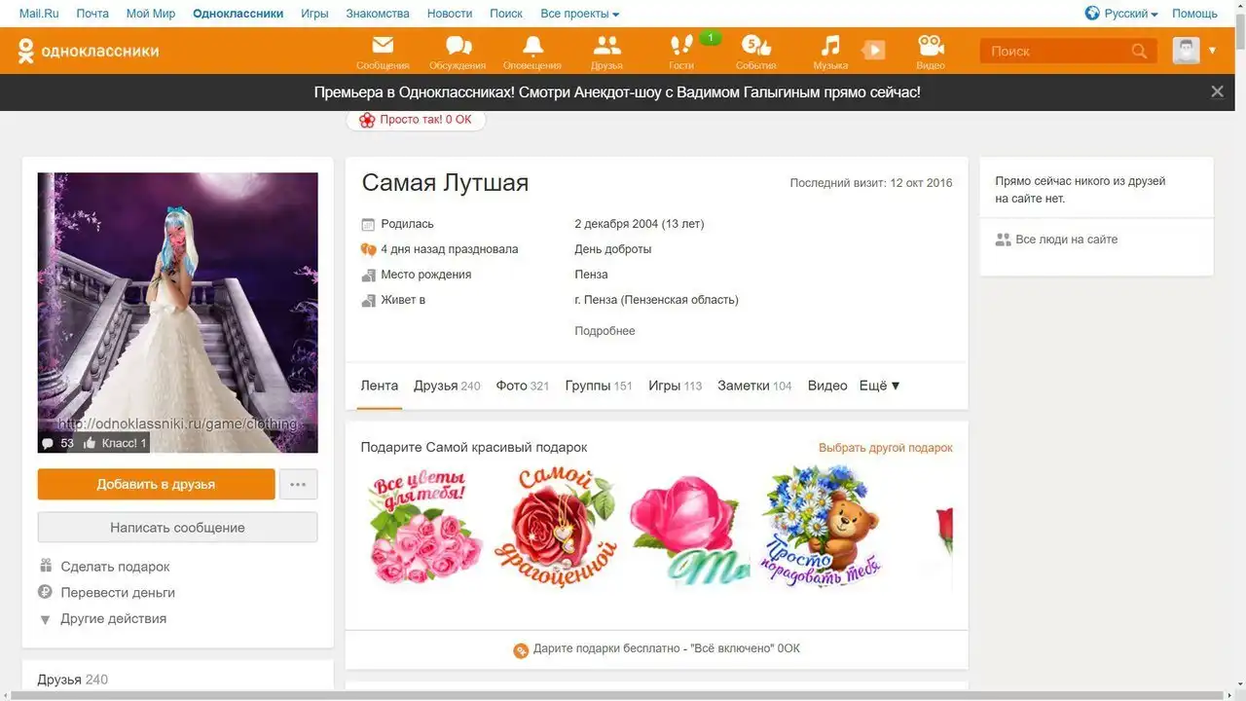Open the Видео camera icon
This screenshot has width=1246, height=701.
931,47
